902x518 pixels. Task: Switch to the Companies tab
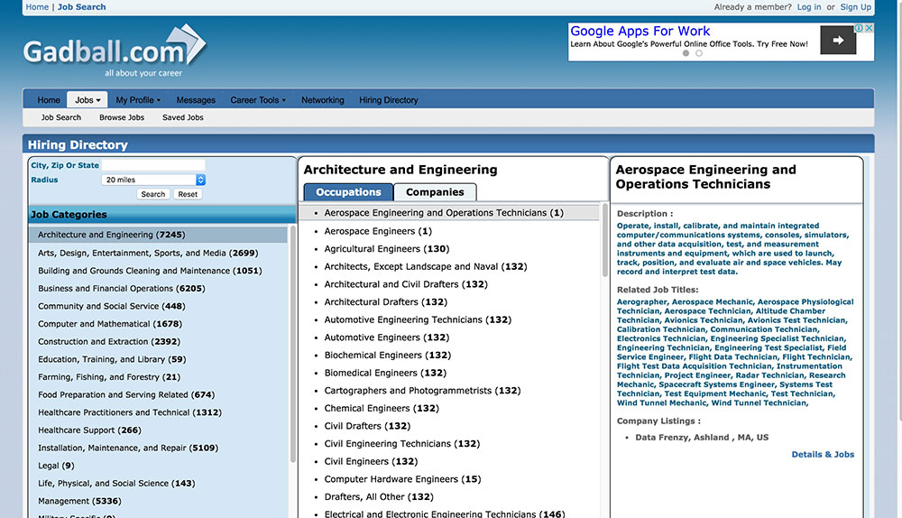tap(435, 192)
